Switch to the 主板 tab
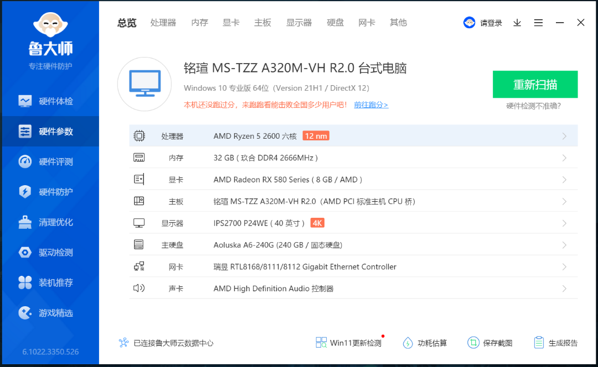This screenshot has width=598, height=367. click(x=263, y=23)
